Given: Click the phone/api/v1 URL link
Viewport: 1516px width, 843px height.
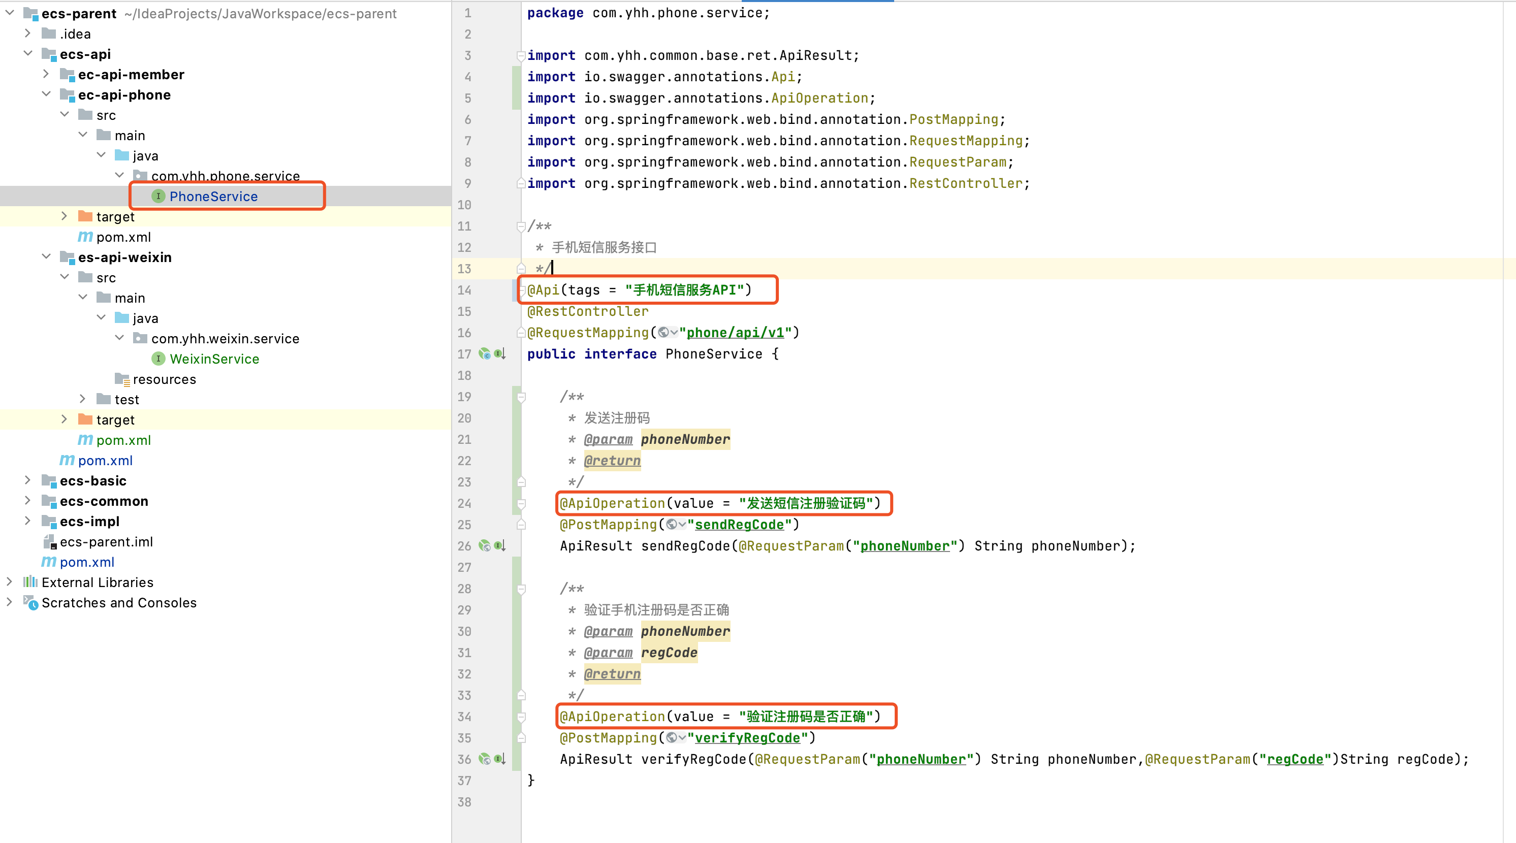Looking at the screenshot, I should pyautogui.click(x=735, y=333).
